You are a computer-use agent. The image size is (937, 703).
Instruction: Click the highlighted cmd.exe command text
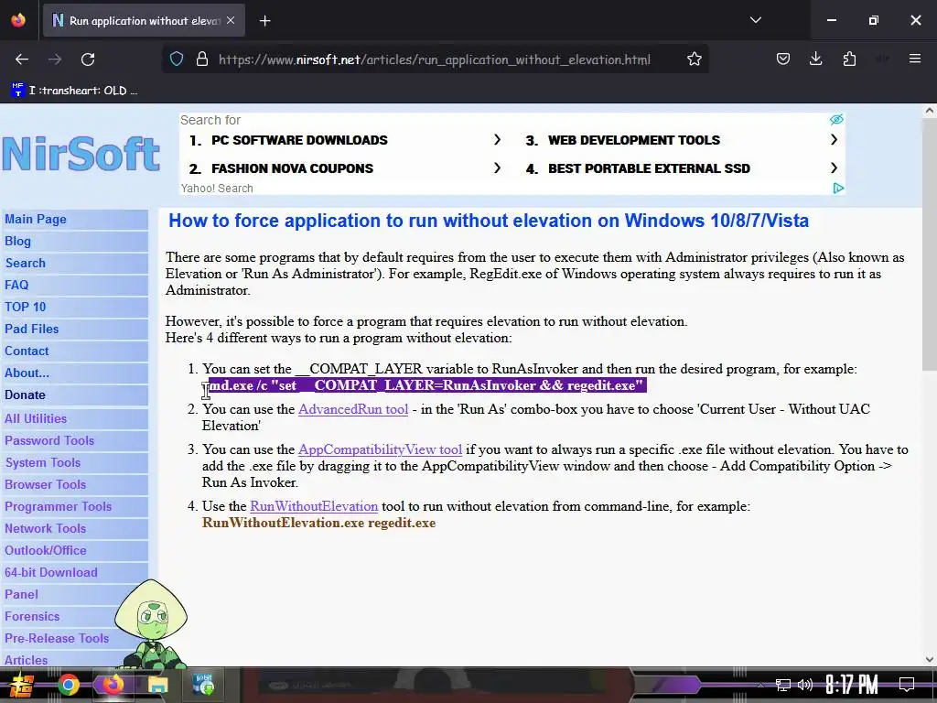coord(426,385)
